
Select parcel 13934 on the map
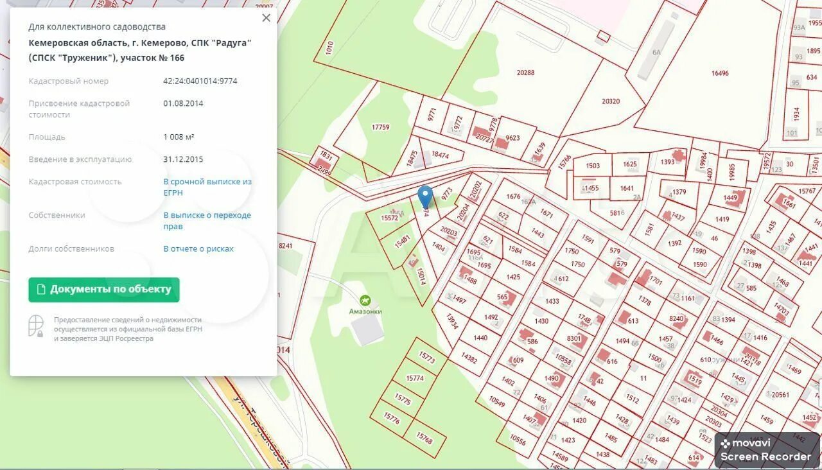pos(452,322)
